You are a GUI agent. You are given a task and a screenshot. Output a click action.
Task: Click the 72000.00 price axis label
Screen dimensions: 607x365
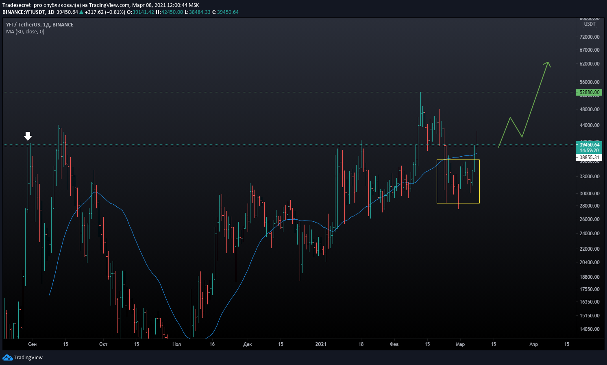[x=590, y=37]
